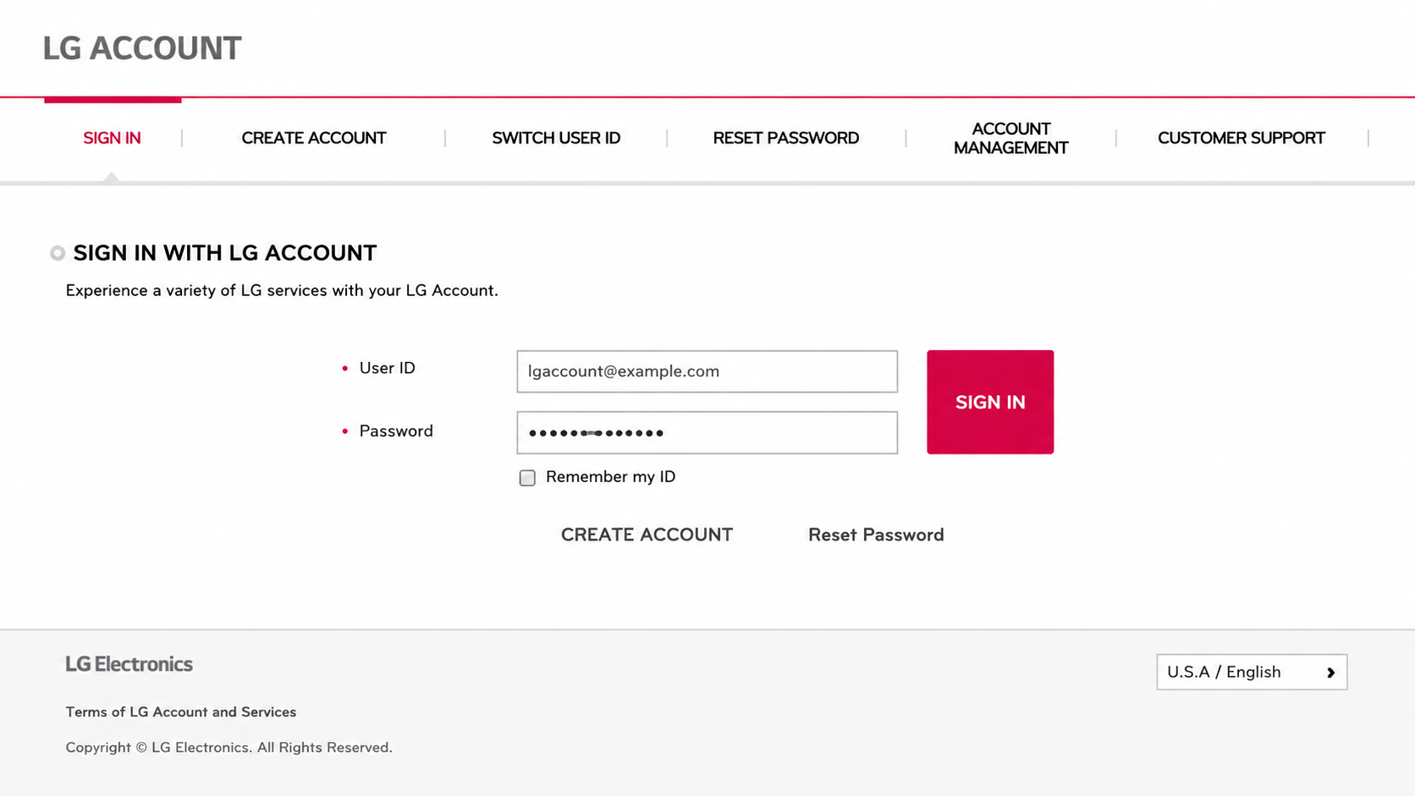Click the LG ACCOUNT logo heading

pyautogui.click(x=142, y=48)
